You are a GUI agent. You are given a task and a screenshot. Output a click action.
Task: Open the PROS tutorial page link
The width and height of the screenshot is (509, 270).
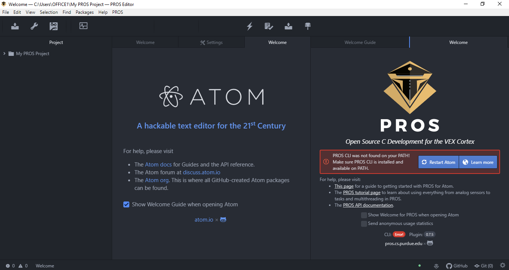pos(362,193)
